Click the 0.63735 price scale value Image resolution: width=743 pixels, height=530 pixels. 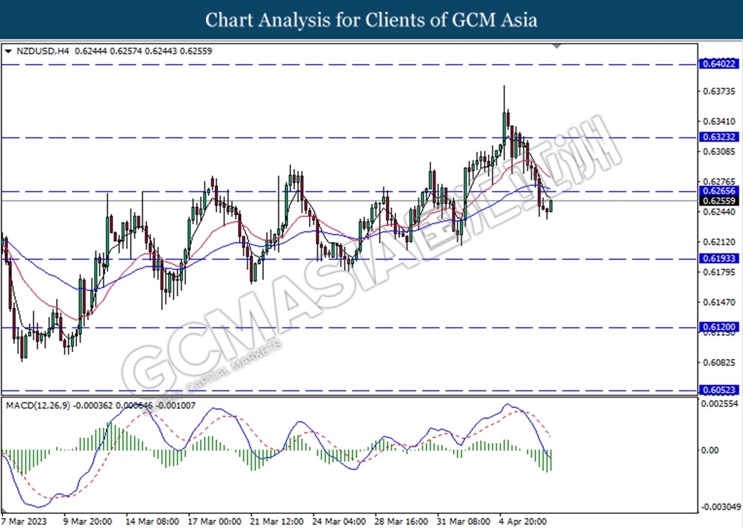tap(719, 91)
